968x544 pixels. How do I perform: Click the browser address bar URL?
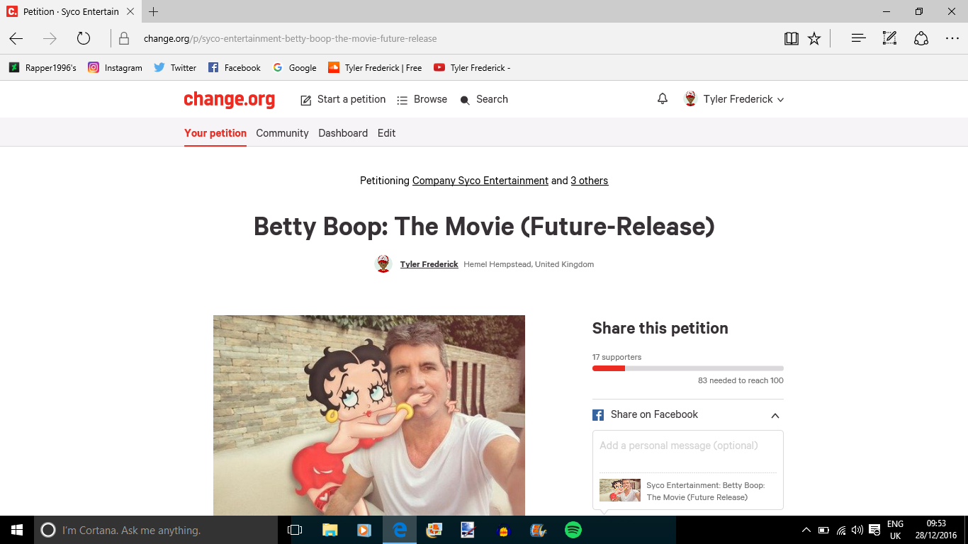click(290, 39)
